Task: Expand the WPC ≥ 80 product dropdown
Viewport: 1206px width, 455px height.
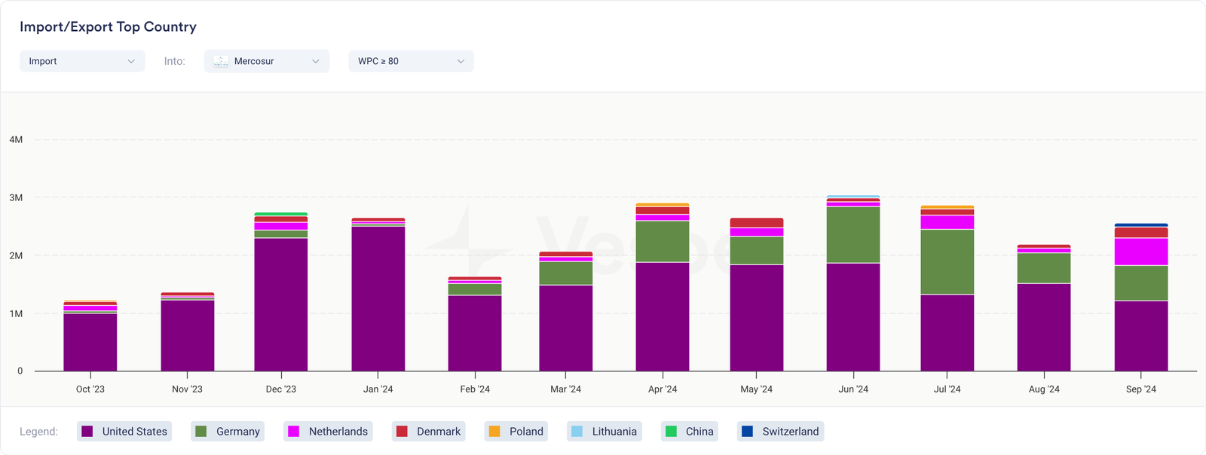Action: click(x=411, y=61)
